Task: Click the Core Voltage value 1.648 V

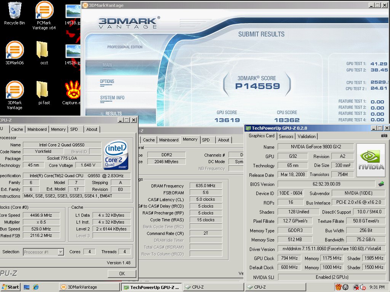Action: 88,165
